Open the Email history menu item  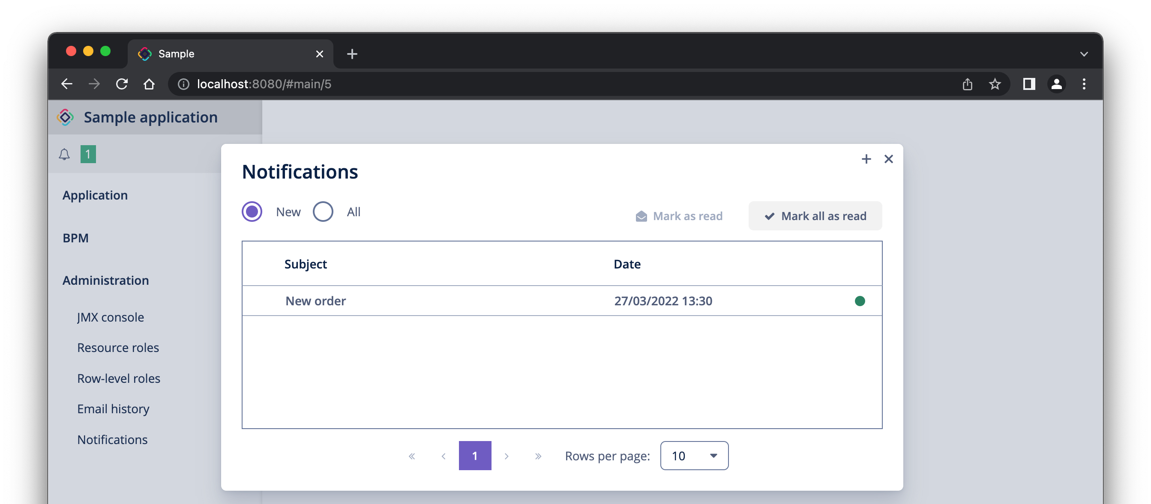[x=113, y=409]
